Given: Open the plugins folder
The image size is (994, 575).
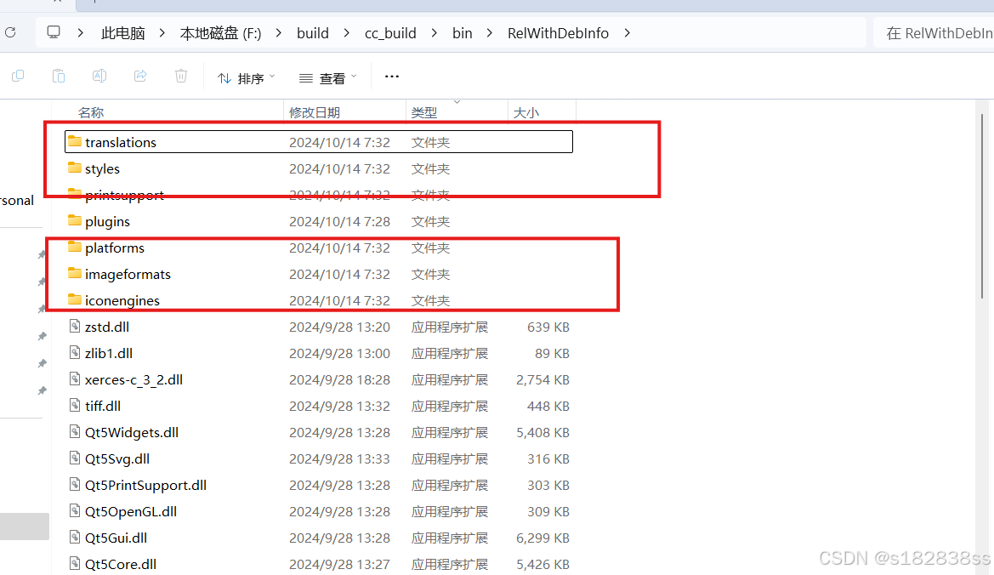Looking at the screenshot, I should coord(108,221).
